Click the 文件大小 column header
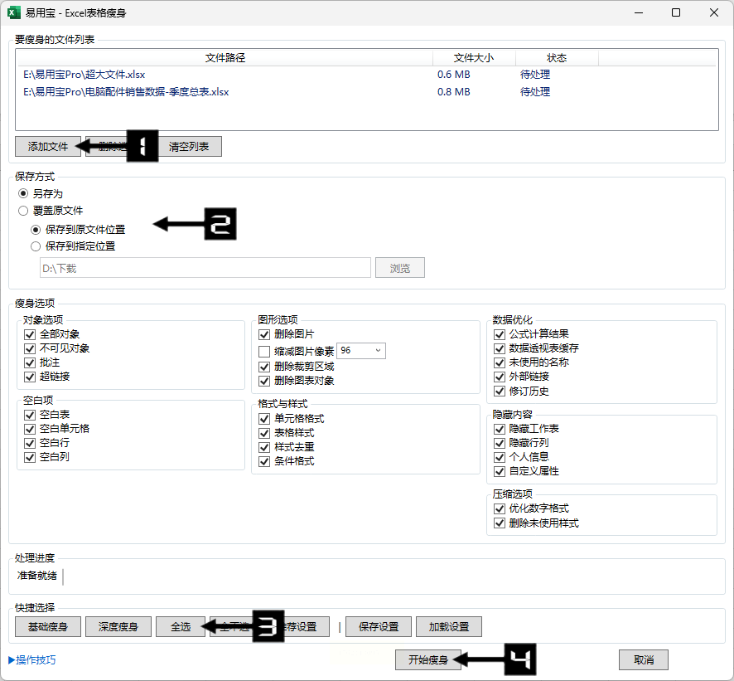734x681 pixels. click(x=473, y=58)
